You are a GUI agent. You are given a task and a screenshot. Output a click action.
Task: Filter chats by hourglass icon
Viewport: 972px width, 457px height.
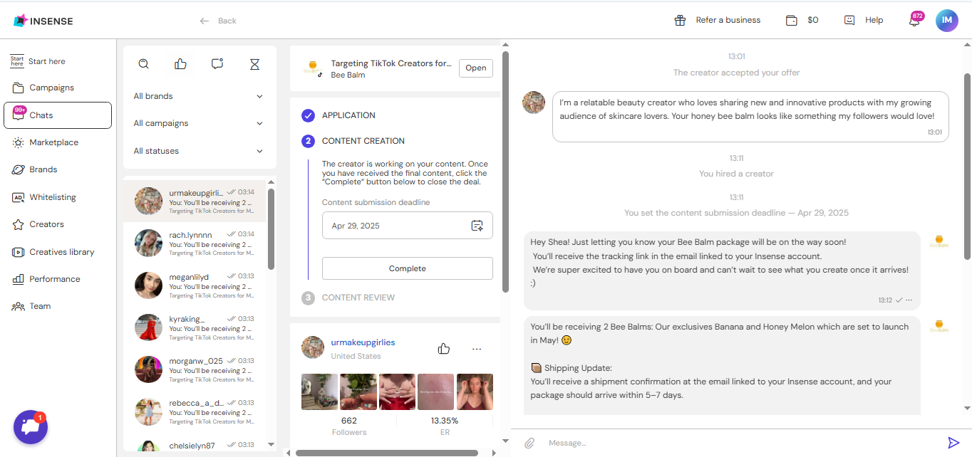(254, 64)
